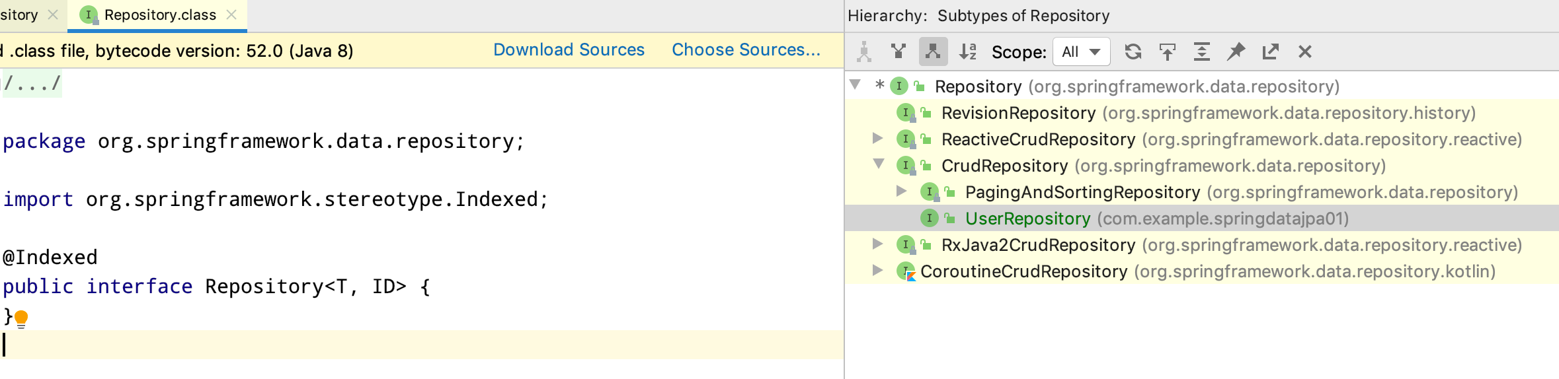This screenshot has width=1559, height=379.
Task: Select UserRepository in the hierarchy
Action: tap(1202, 219)
